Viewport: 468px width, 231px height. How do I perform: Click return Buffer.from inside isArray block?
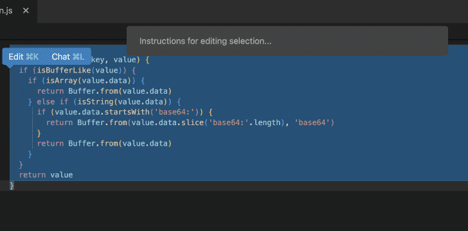104,91
